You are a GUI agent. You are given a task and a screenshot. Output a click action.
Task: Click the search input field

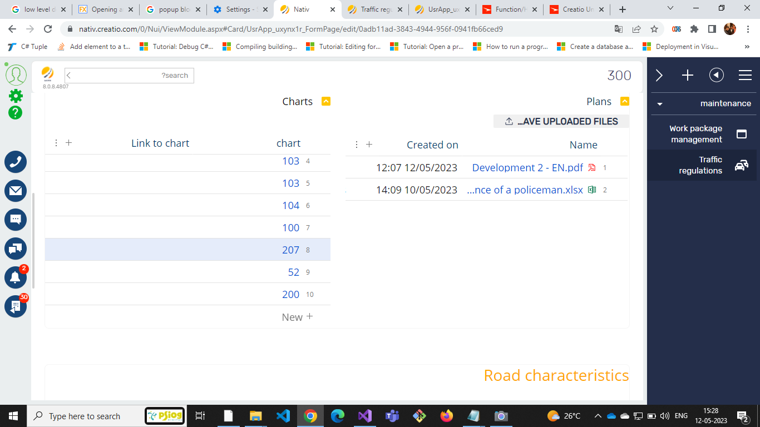point(129,76)
